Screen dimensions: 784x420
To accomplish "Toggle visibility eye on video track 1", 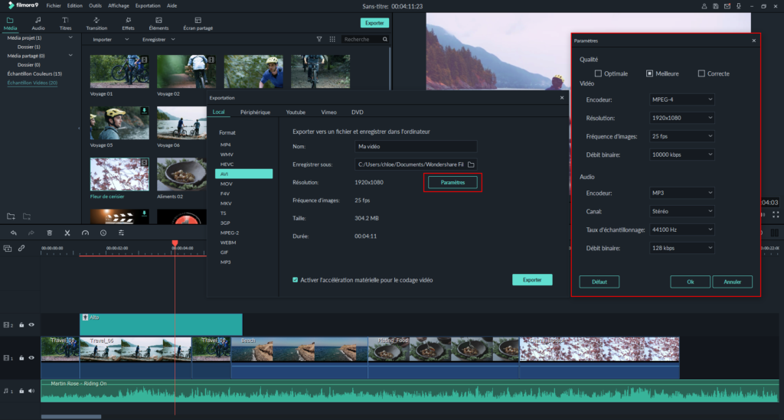I will coord(31,358).
